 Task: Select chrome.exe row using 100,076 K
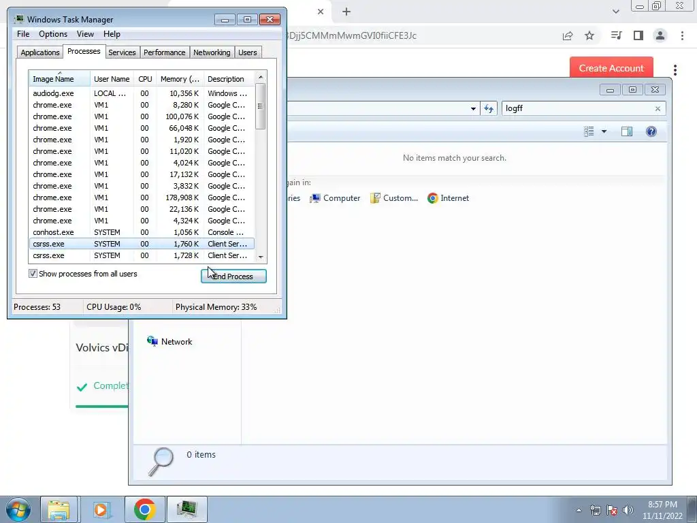[x=142, y=116]
